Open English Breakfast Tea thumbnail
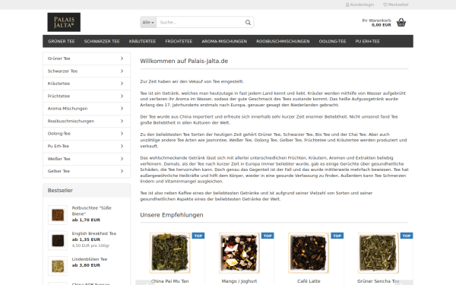 pos(58,240)
